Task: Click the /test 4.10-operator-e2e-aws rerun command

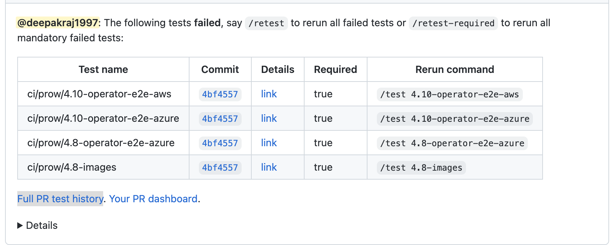Action: click(449, 94)
